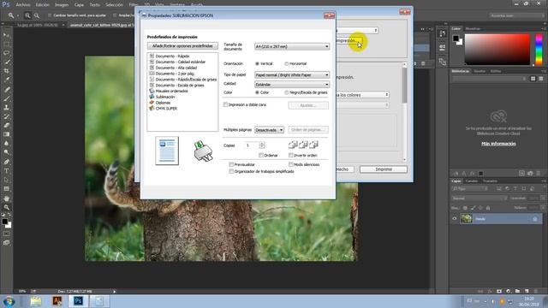Image resolution: width=548 pixels, height=308 pixels.
Task: Select the Crop tool
Action: pos(6,71)
